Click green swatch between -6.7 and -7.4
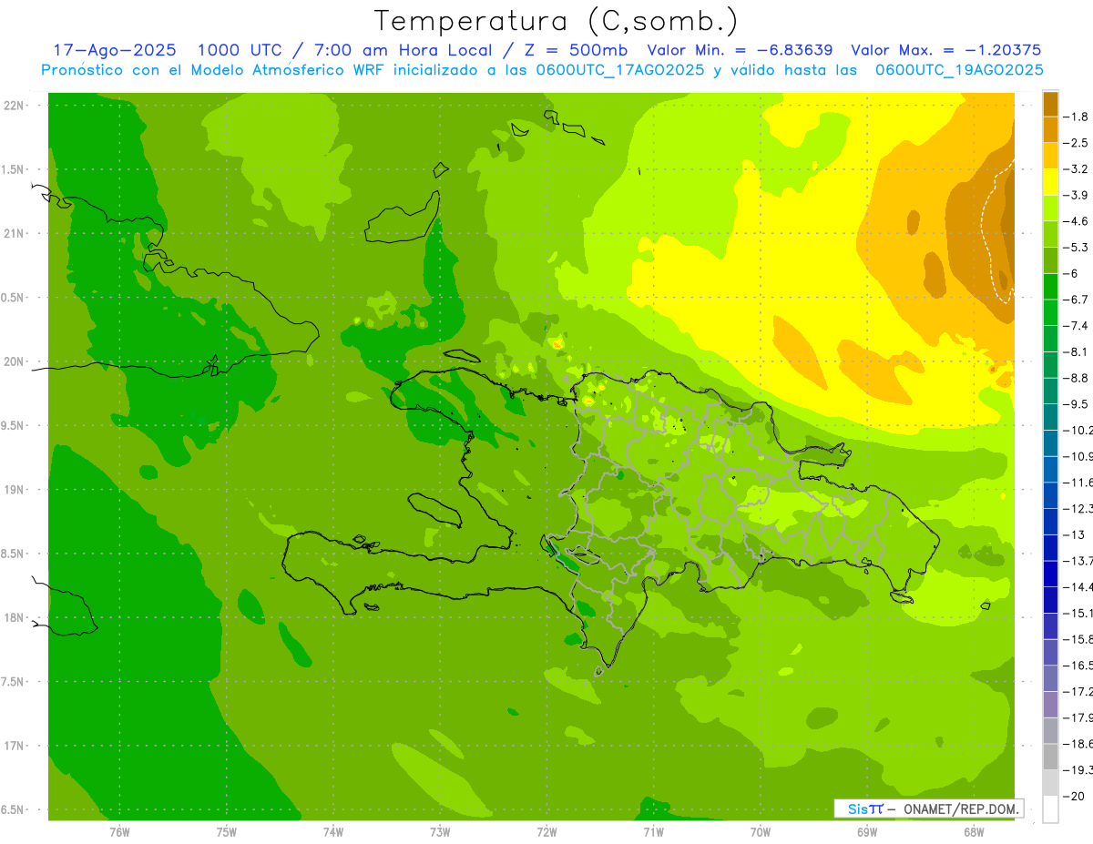Viewport: 1093px width, 844px height. [x=1050, y=313]
